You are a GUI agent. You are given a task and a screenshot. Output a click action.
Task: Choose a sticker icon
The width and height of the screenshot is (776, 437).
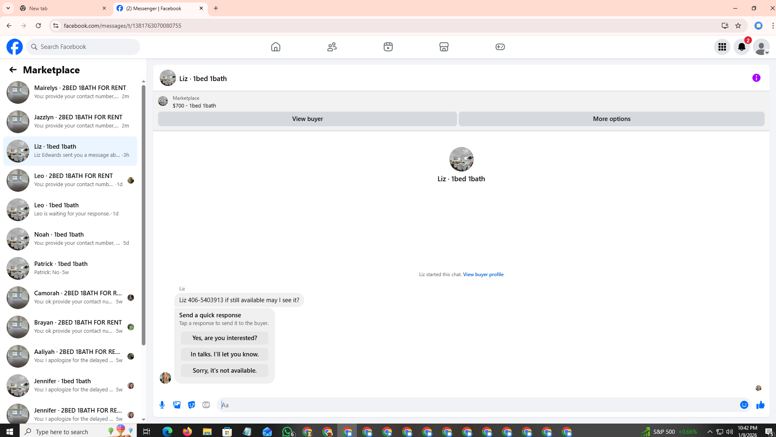coord(191,405)
